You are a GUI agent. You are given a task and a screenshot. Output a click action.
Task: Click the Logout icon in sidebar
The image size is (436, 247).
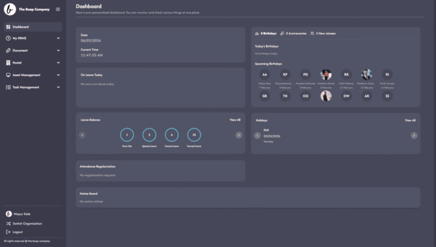click(x=8, y=232)
